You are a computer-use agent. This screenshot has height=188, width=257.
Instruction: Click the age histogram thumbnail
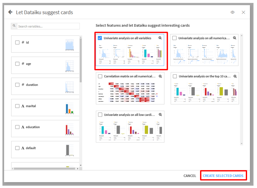70,66
